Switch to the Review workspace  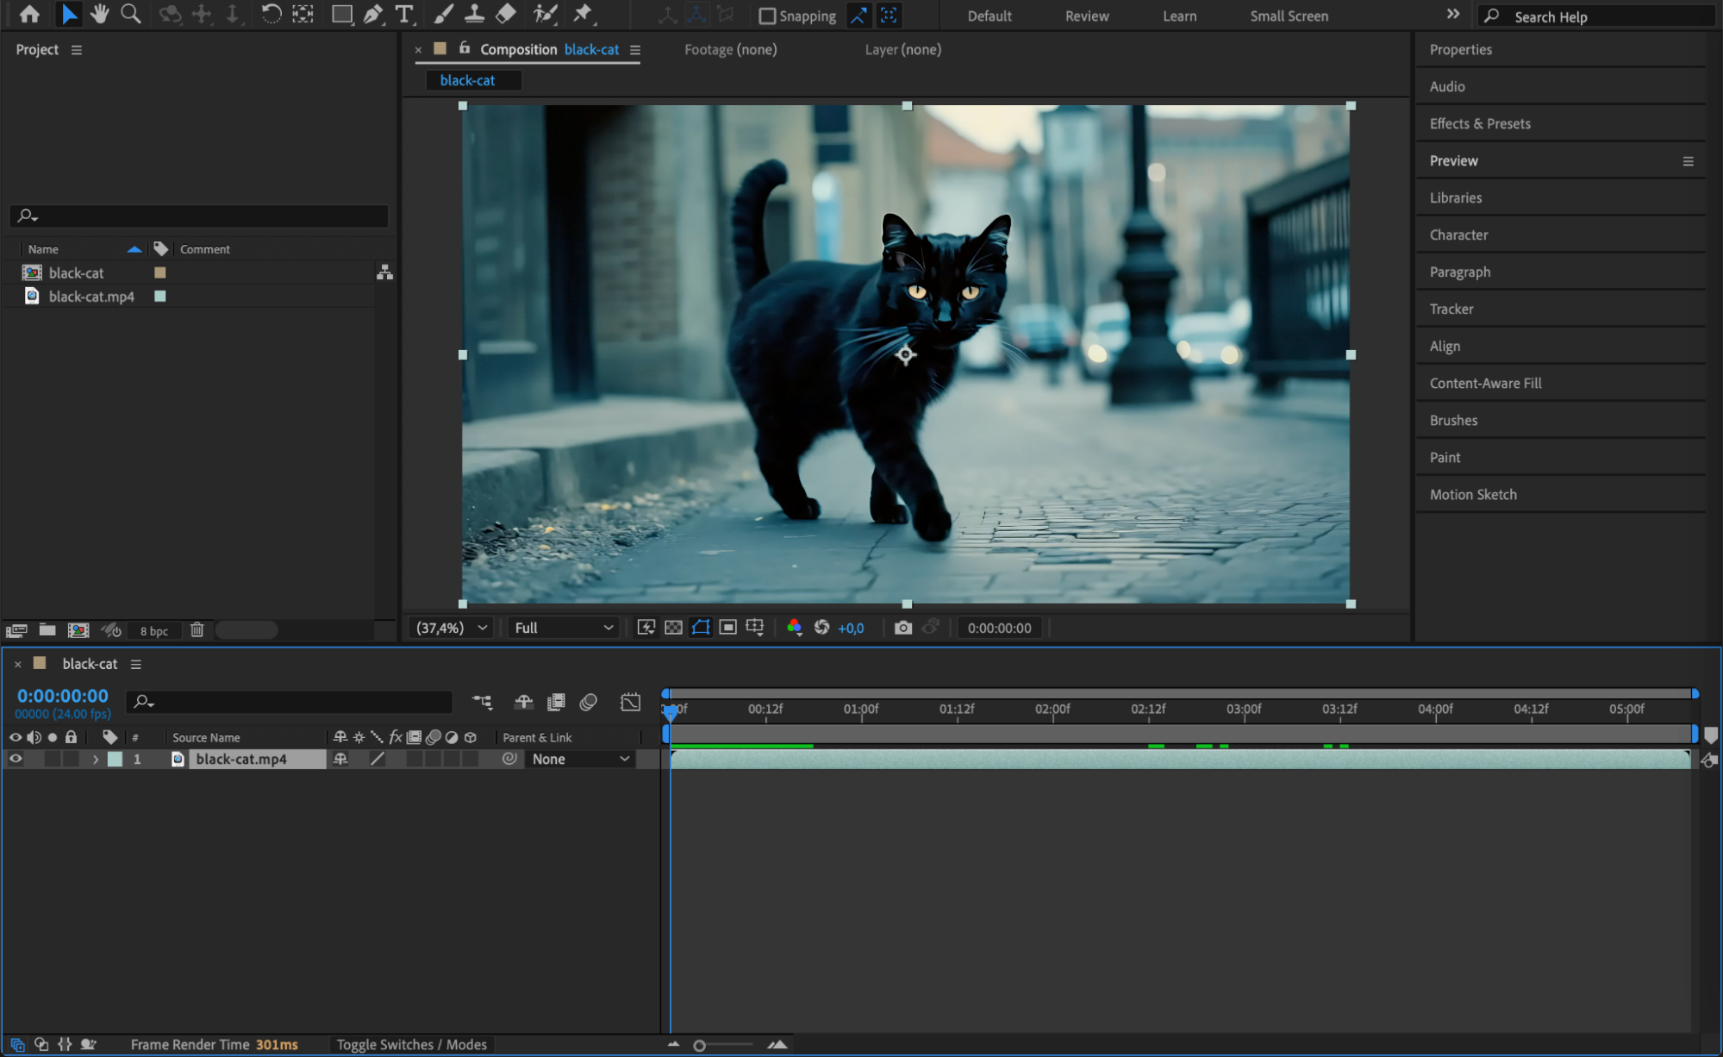click(x=1086, y=16)
